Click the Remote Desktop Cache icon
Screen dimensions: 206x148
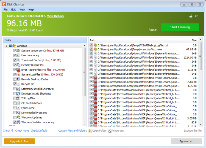(x=18, y=79)
